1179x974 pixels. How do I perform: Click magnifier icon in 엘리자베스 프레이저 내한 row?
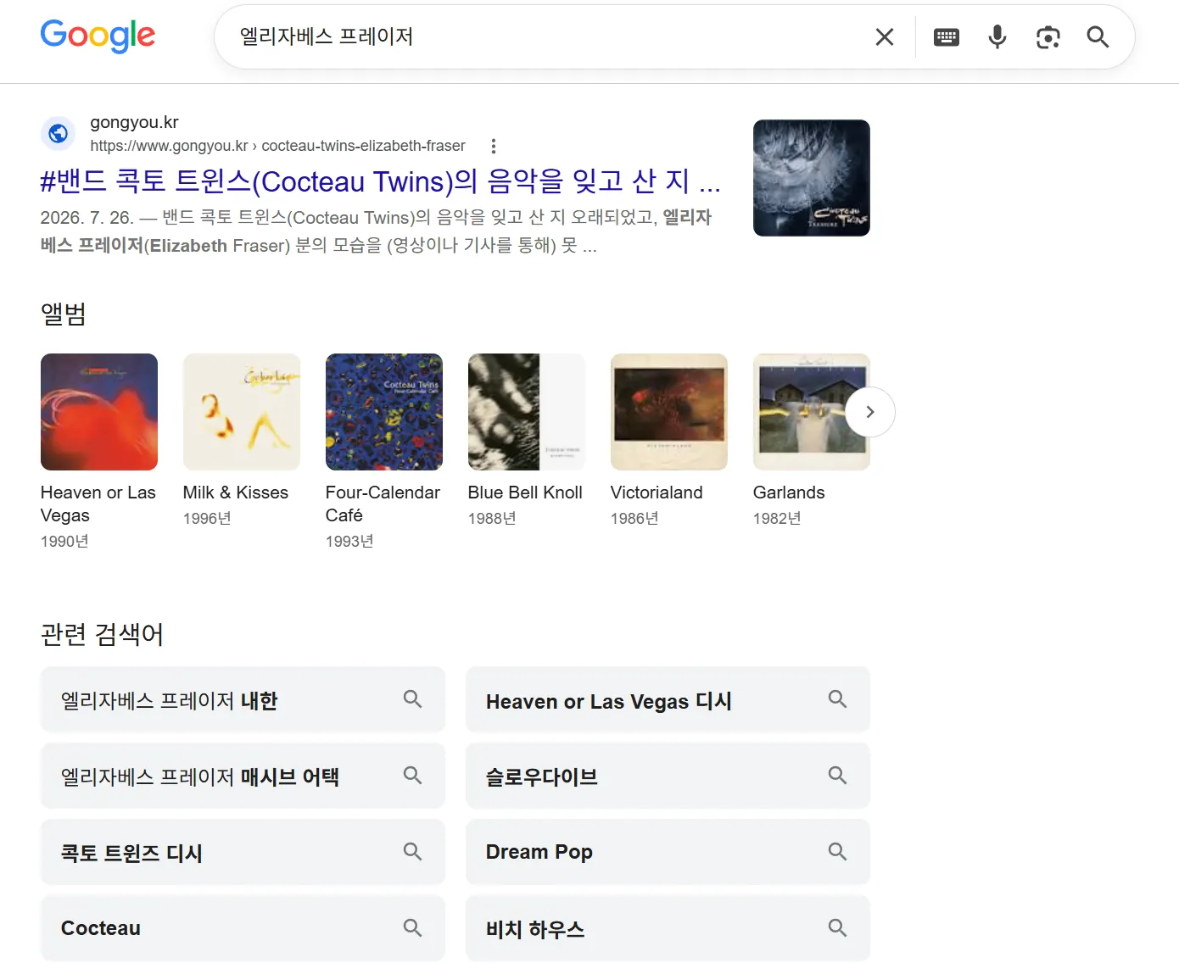tap(412, 699)
